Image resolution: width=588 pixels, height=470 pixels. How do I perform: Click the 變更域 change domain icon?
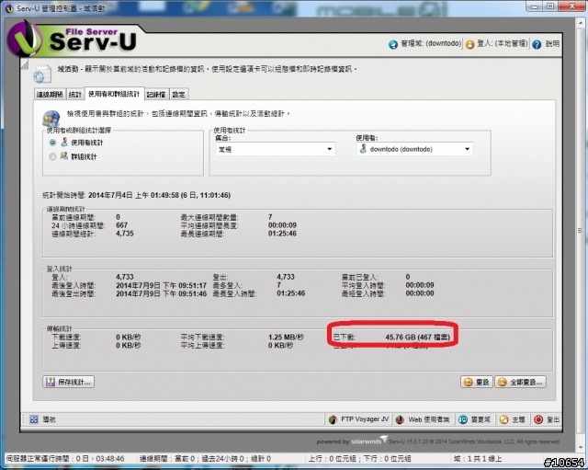pyautogui.click(x=463, y=419)
